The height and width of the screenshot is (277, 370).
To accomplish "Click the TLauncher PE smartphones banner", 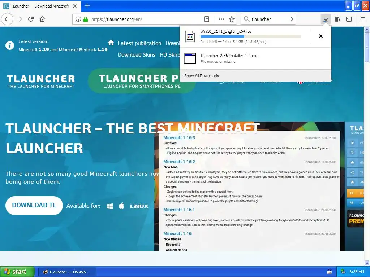I will [142, 81].
